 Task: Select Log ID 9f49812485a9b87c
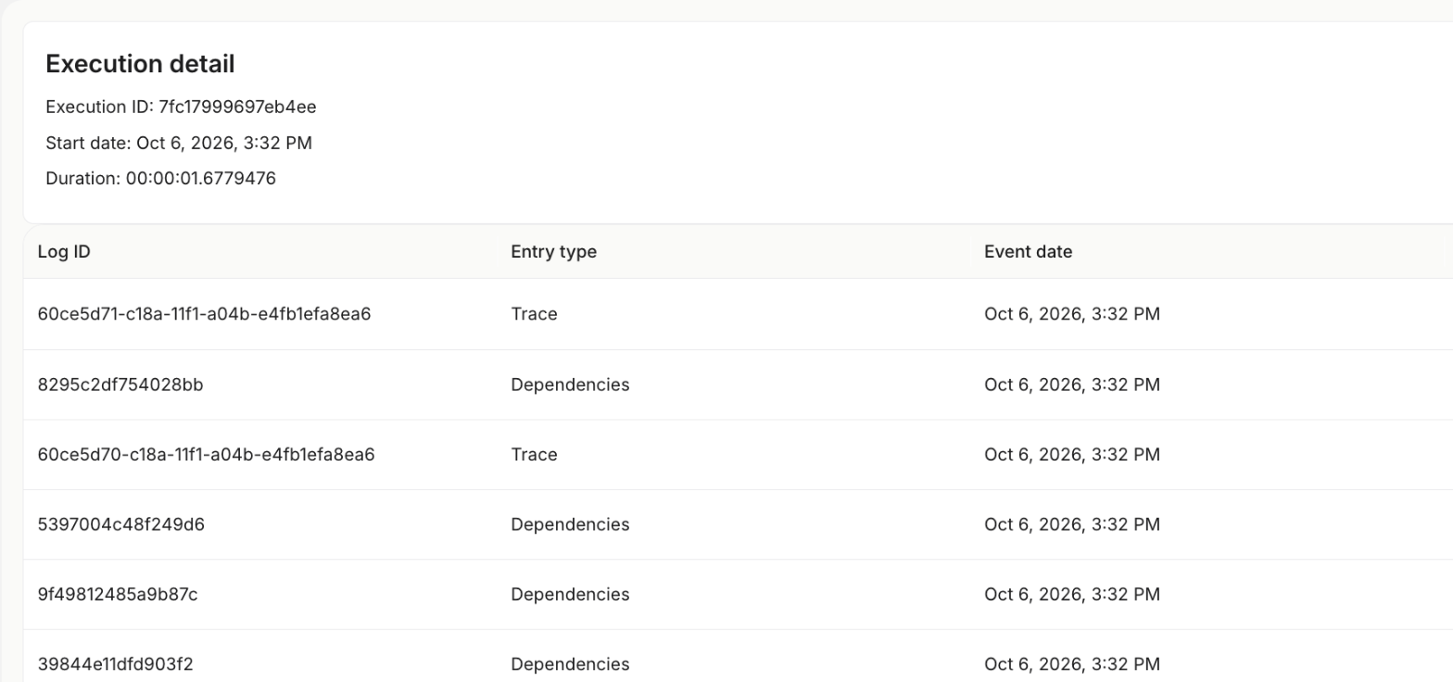(x=118, y=594)
